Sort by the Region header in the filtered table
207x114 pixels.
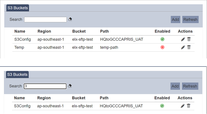[44, 98]
